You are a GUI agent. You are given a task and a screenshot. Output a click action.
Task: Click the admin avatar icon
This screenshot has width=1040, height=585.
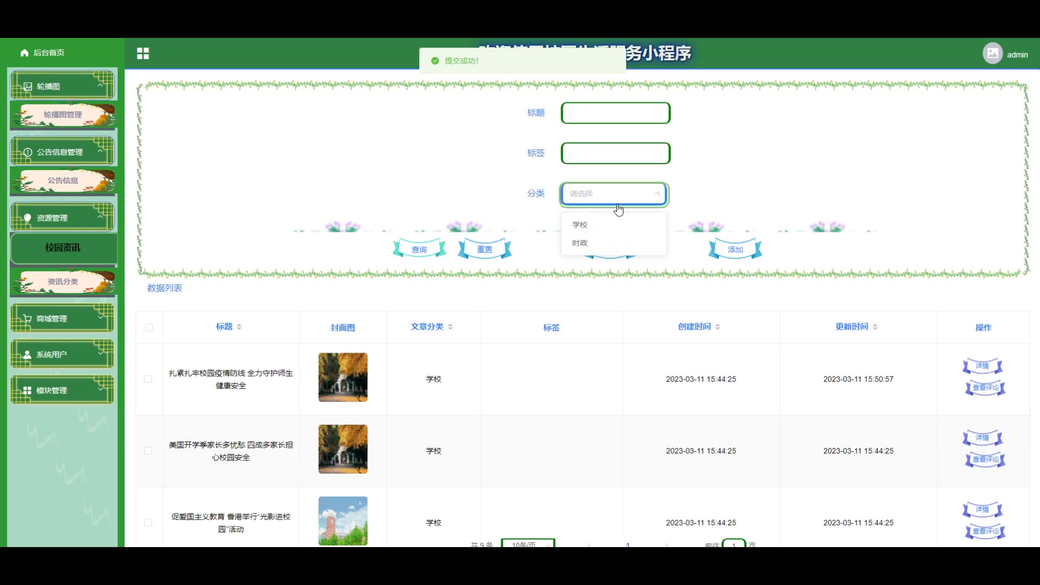click(x=992, y=54)
